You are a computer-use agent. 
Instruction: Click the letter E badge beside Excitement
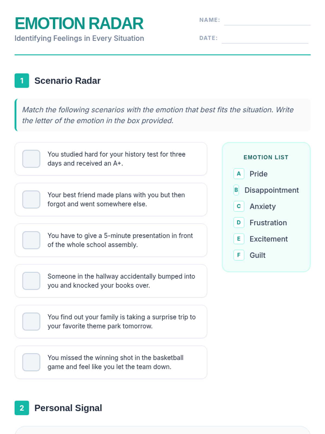pos(239,239)
